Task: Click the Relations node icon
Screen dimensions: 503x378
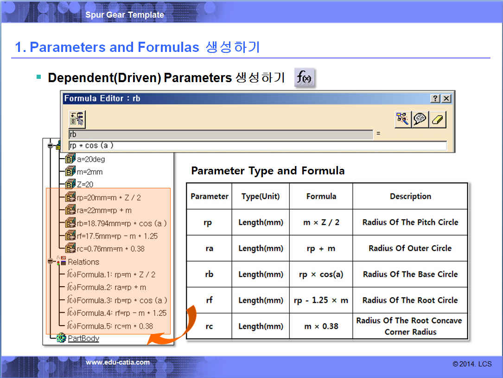Action: (x=61, y=261)
